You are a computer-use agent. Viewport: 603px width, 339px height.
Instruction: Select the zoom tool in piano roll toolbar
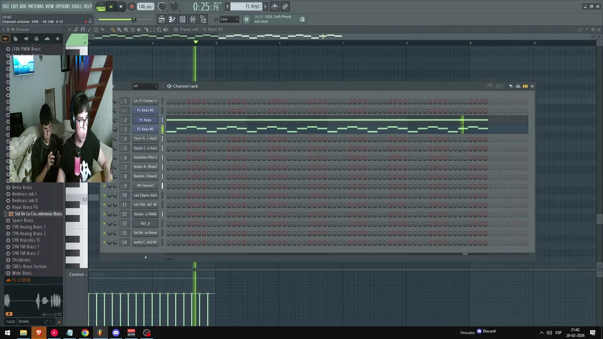(x=159, y=30)
